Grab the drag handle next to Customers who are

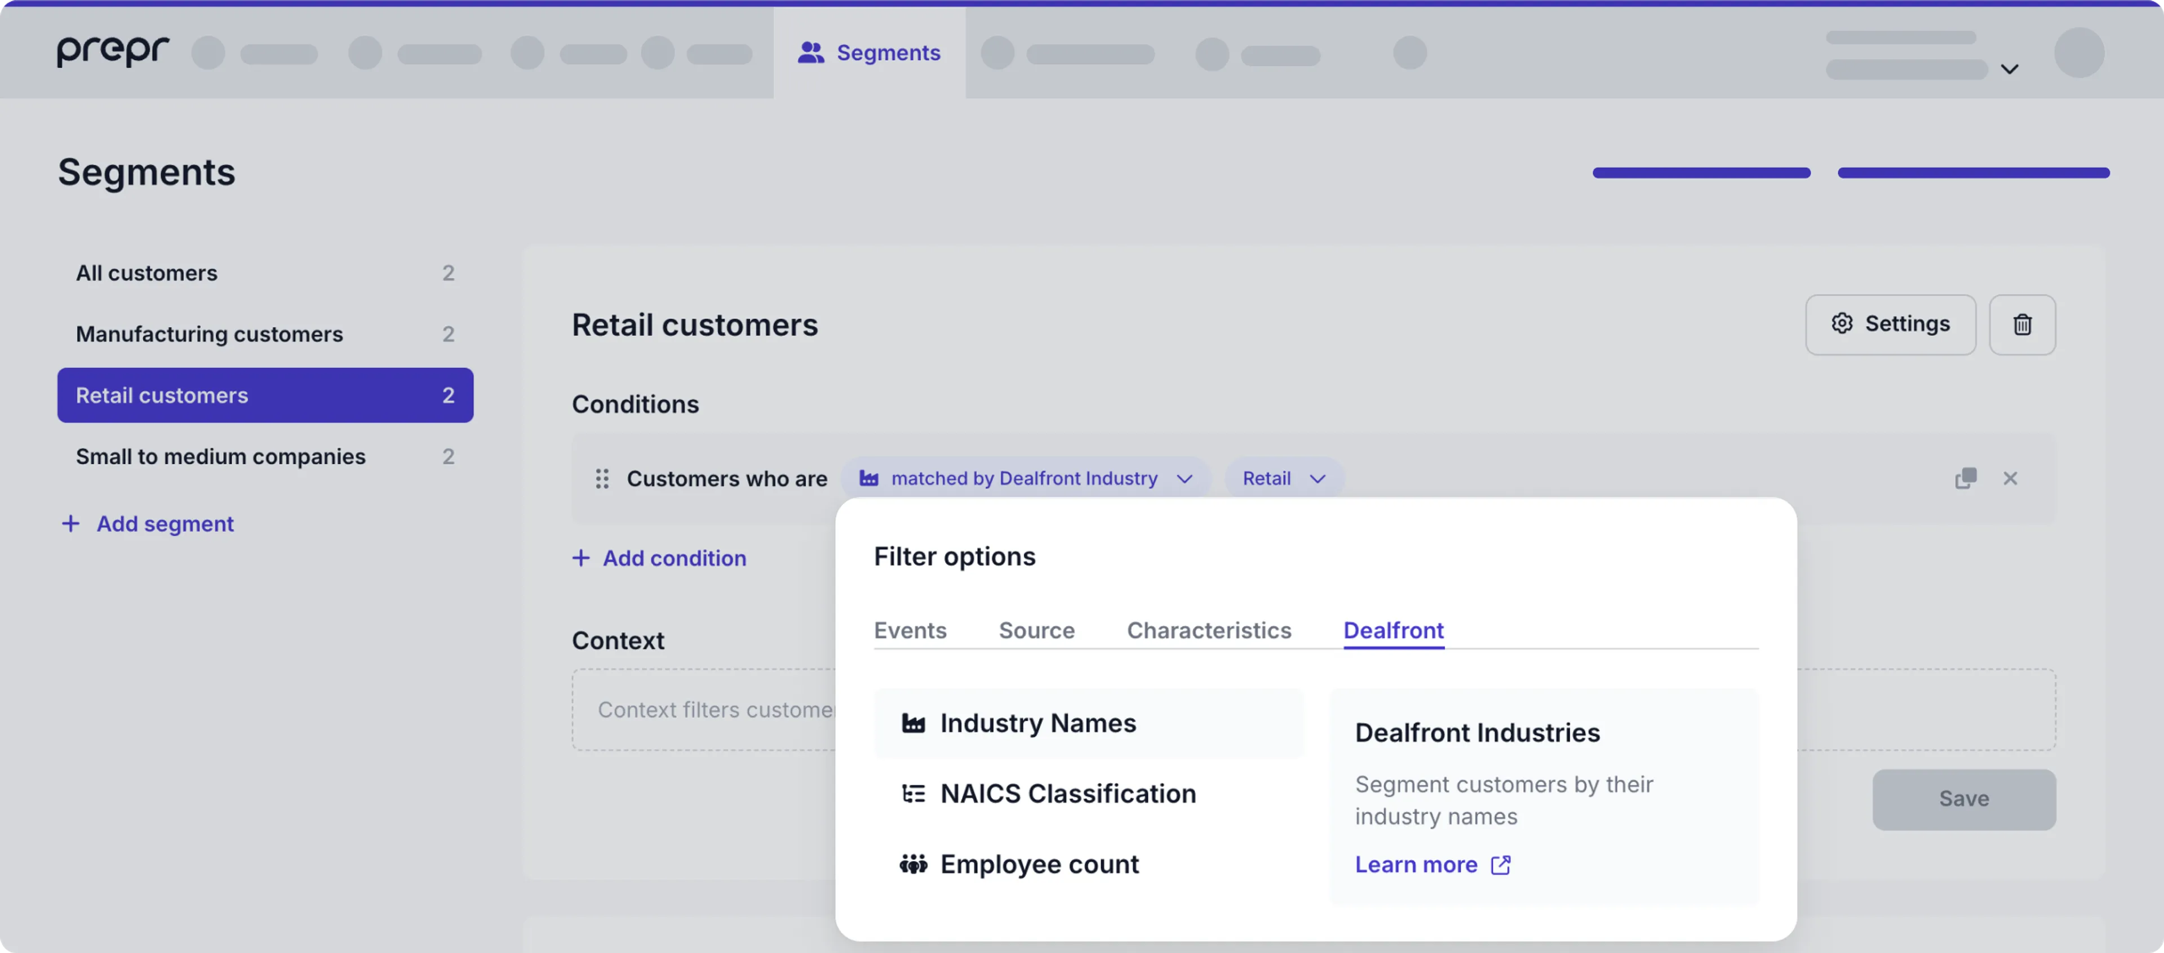[x=601, y=479]
